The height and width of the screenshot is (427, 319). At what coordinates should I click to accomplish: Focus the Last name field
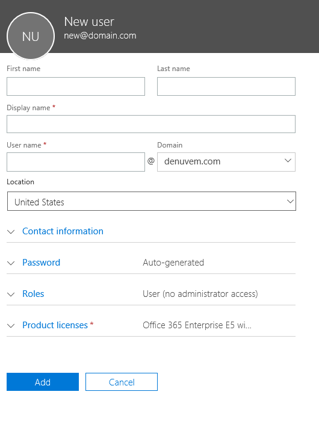tap(226, 86)
